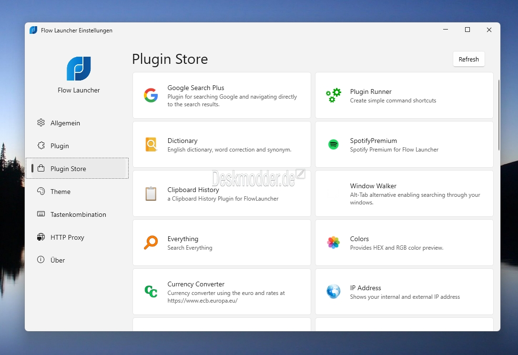Click the plugin list vertical scrollbar
518x355 pixels.
click(x=498, y=114)
